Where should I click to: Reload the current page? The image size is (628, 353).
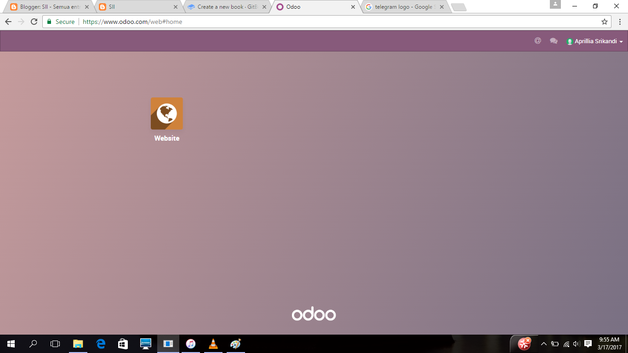pyautogui.click(x=34, y=22)
